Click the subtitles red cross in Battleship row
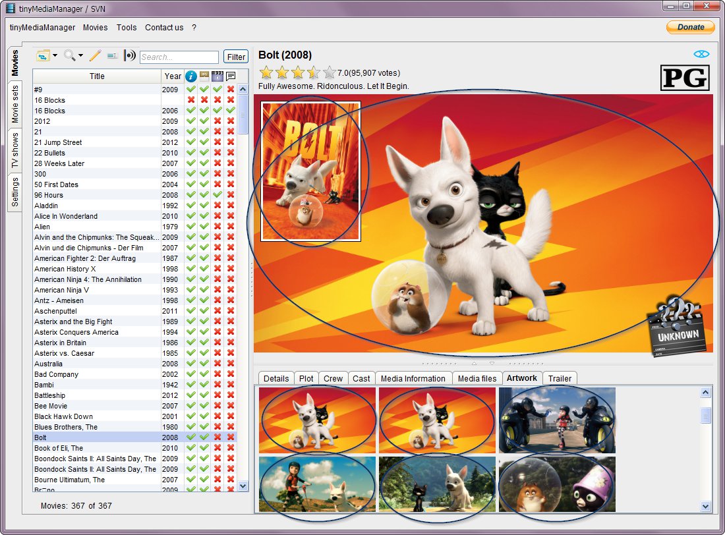This screenshot has height=535, width=725. 231,395
